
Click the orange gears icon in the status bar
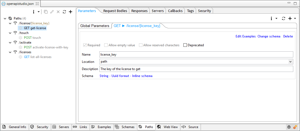[295, 127]
